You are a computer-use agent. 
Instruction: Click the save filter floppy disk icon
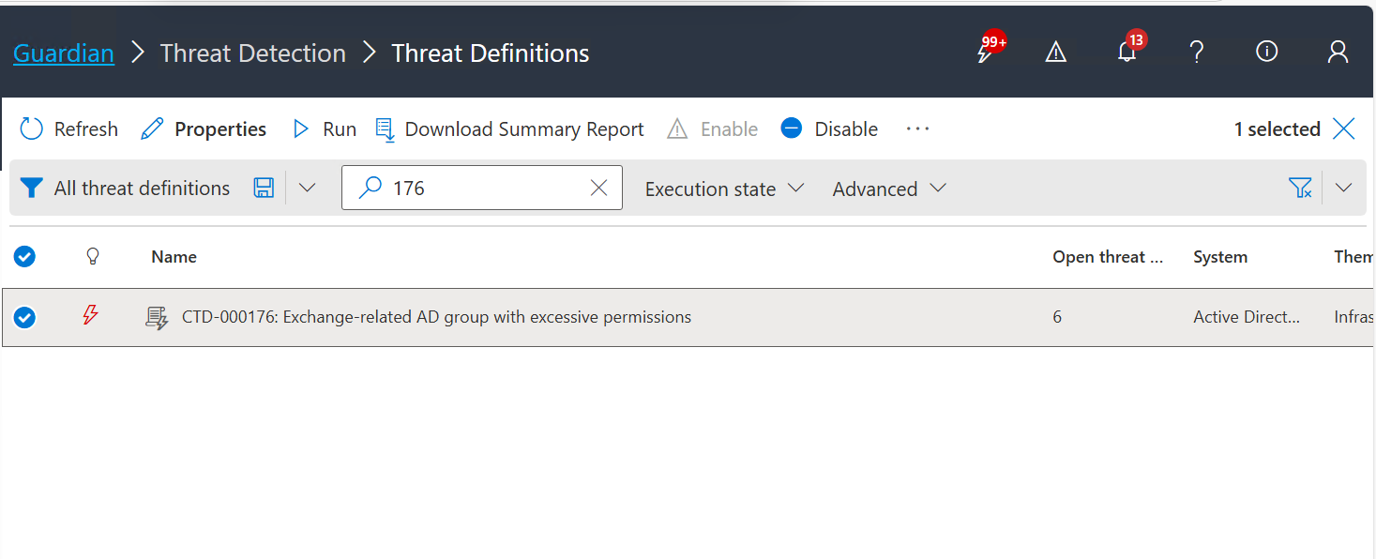[x=264, y=189]
